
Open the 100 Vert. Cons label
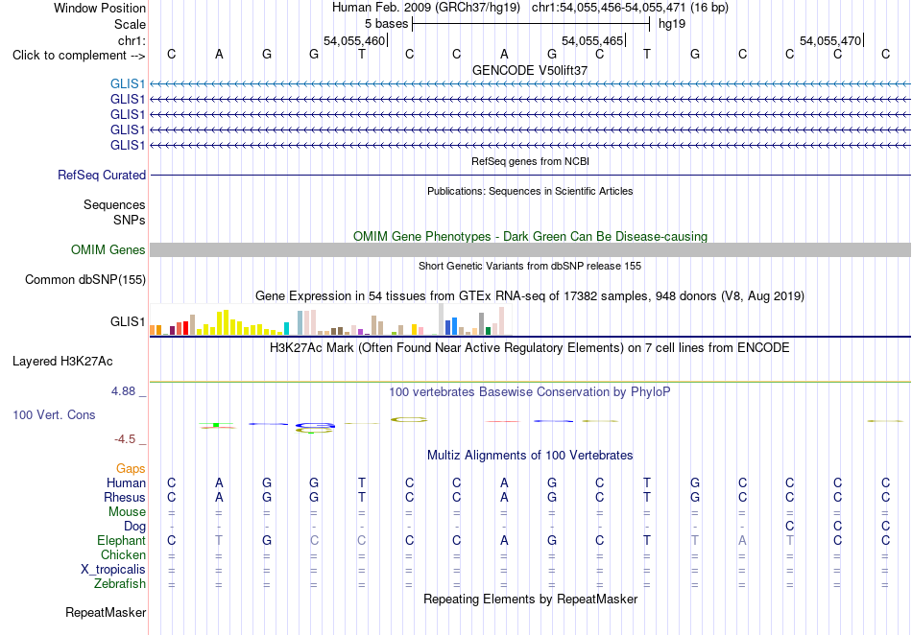click(54, 414)
